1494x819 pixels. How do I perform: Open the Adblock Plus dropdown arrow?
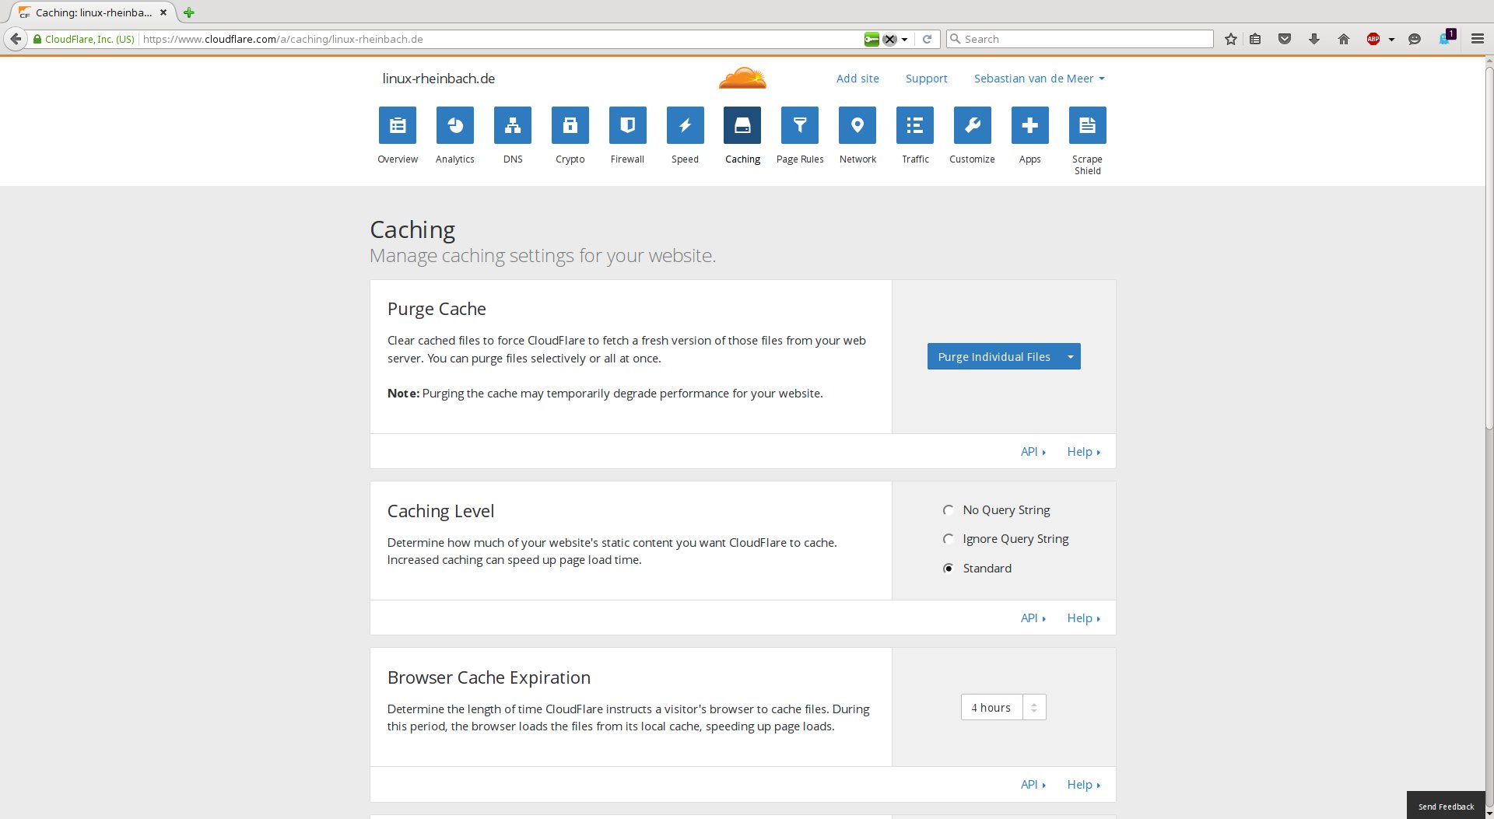[x=1391, y=39]
